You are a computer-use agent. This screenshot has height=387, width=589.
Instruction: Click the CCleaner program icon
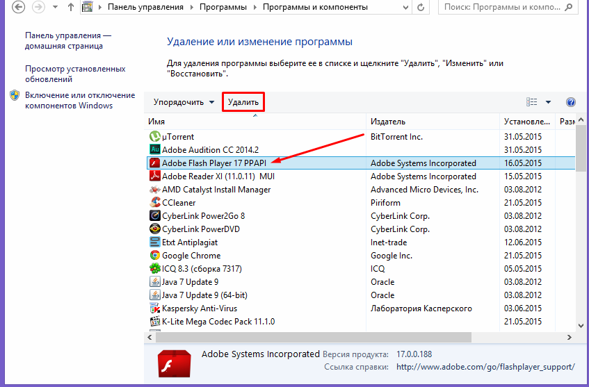(155, 203)
